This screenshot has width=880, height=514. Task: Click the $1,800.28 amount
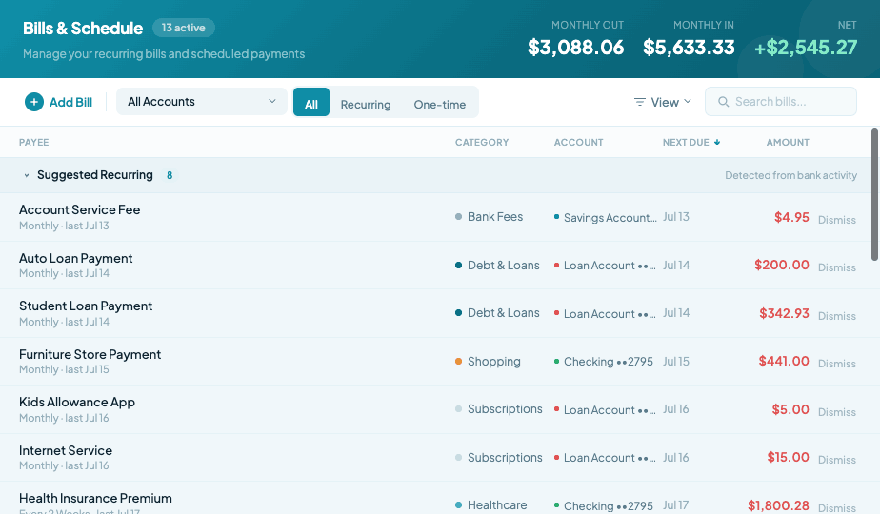point(778,505)
